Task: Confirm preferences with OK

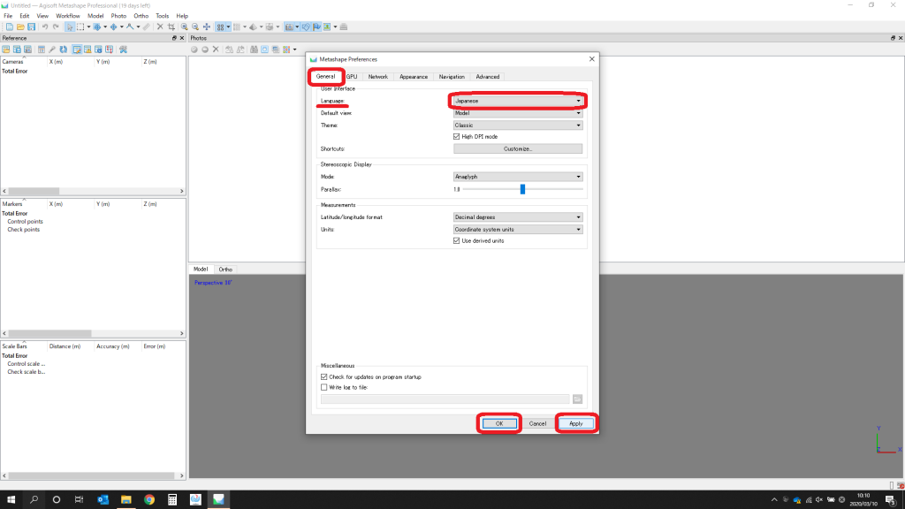Action: click(x=499, y=423)
